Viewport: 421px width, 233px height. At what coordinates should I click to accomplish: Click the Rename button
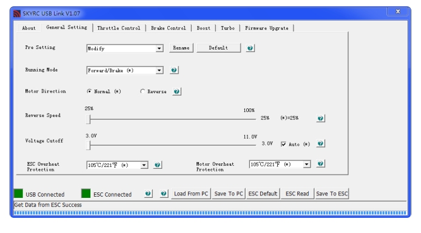(x=181, y=48)
